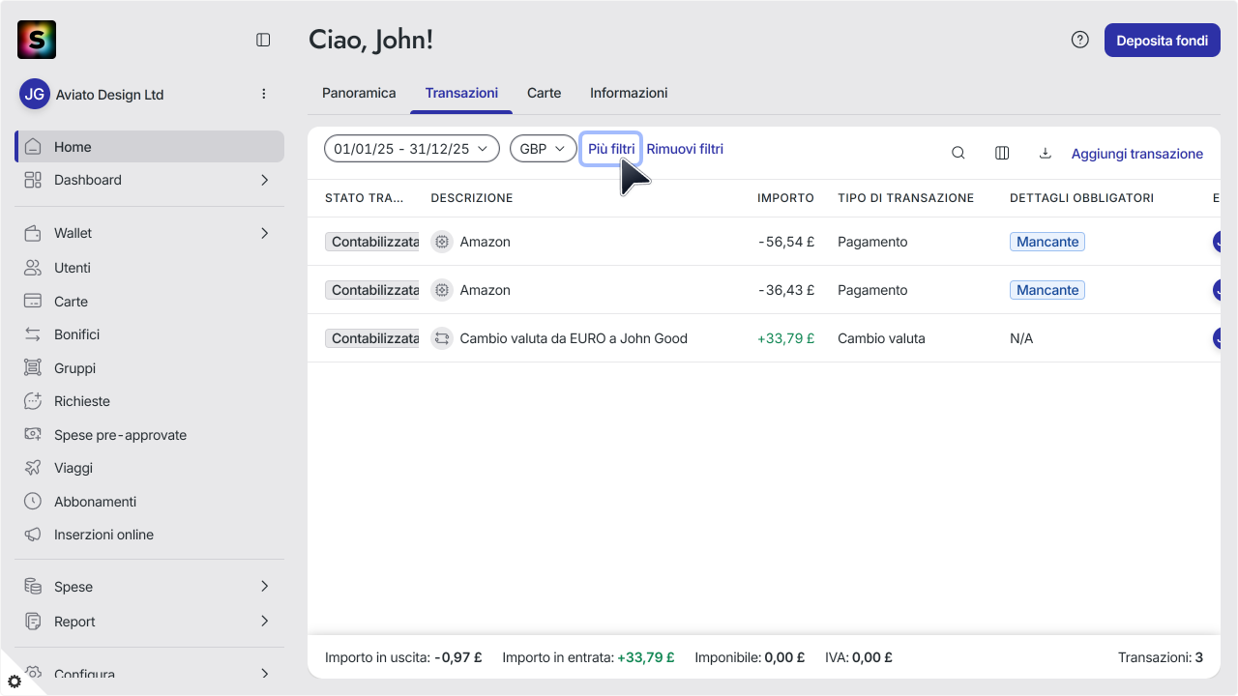Click Contabilizzata status of Cambio valuta row
Screen dimensions: 1238x696
coord(372,338)
